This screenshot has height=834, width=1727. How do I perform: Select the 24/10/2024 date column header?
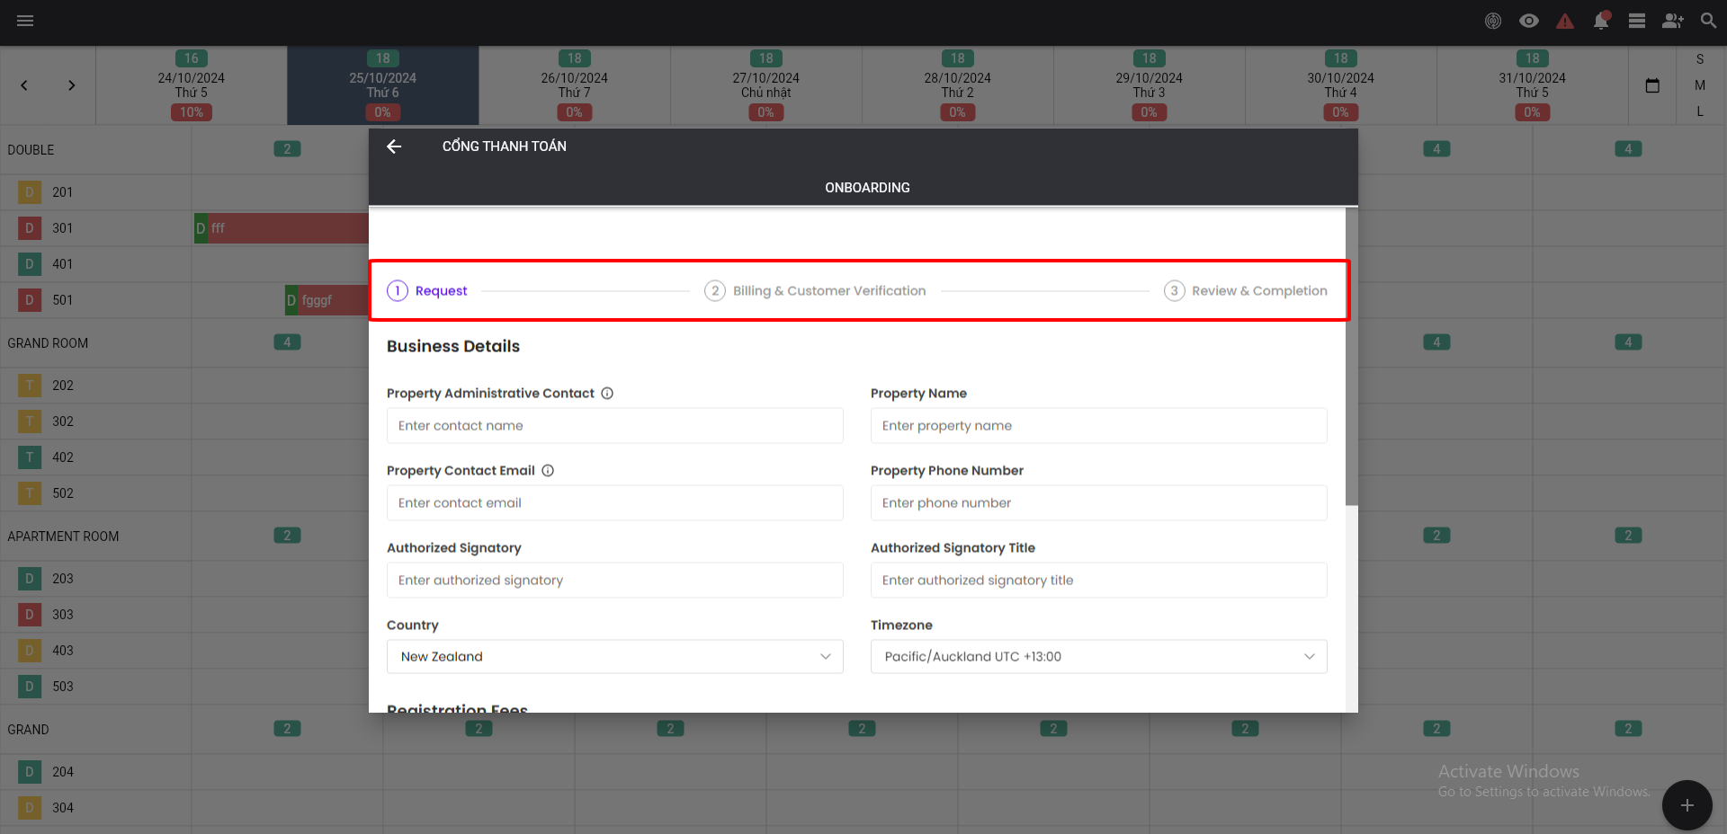coord(192,85)
